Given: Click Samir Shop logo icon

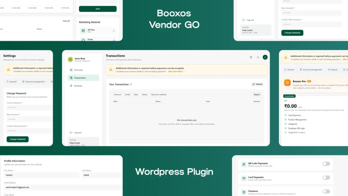Looking at the screenshot, I should point(70,59).
